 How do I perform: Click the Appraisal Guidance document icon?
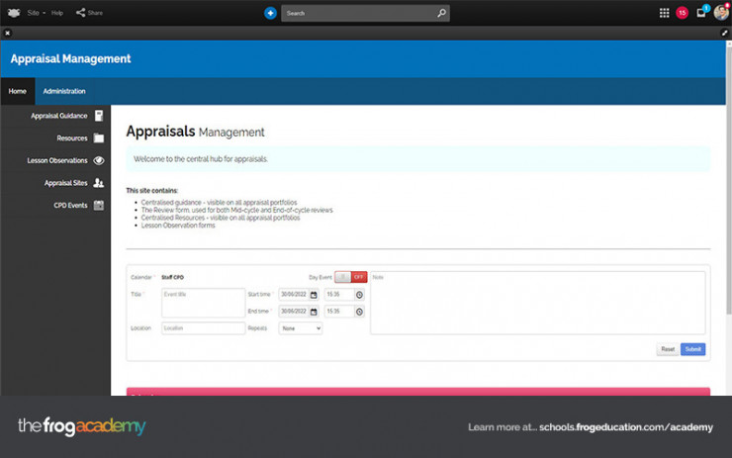(x=99, y=116)
